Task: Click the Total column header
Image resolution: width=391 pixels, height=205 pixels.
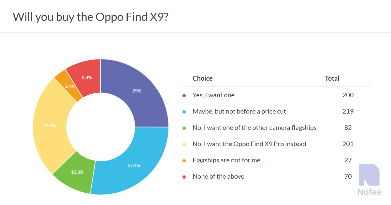Action: coord(332,78)
